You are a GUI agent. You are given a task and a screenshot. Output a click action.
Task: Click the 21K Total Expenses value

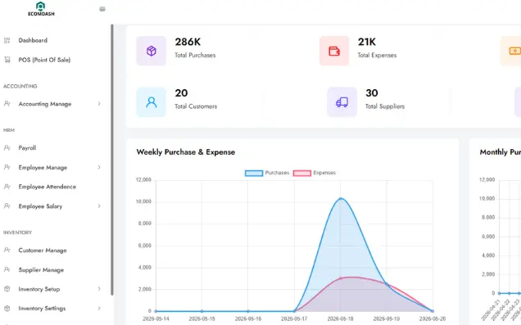[x=366, y=42]
